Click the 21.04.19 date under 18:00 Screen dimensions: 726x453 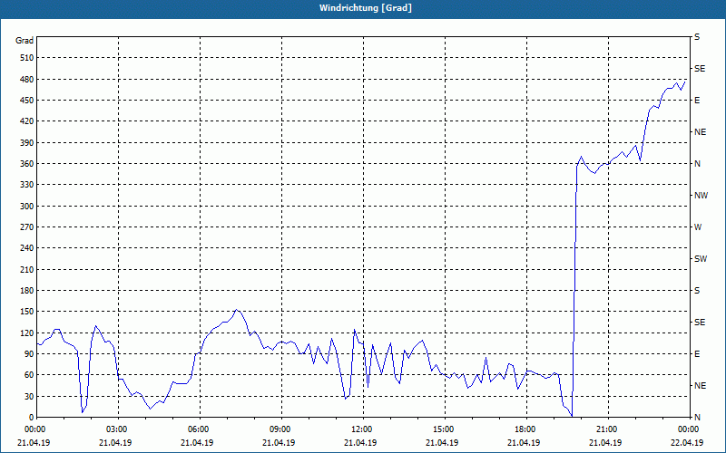coord(524,442)
